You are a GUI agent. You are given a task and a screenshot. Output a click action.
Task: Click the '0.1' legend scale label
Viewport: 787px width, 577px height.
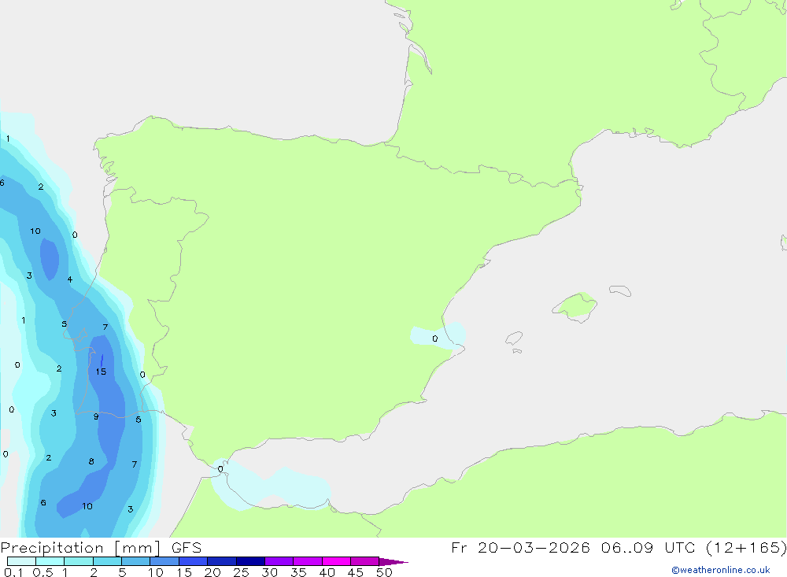pos(13,572)
